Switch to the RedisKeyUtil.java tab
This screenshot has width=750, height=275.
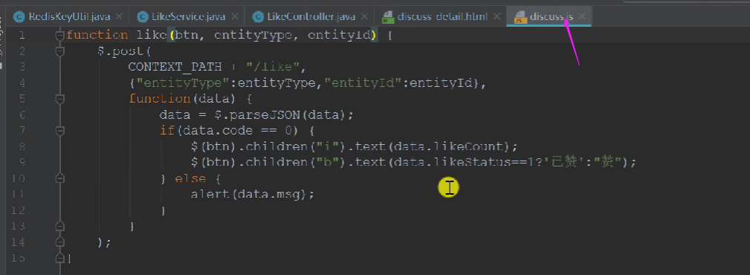[69, 17]
